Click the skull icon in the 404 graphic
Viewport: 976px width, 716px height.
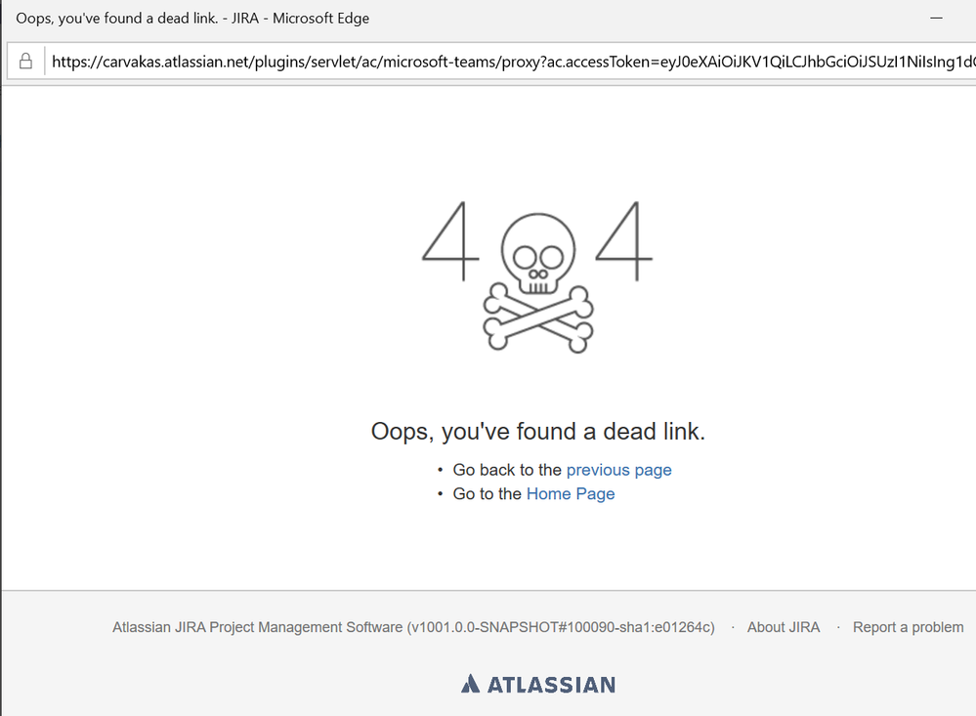pos(538,254)
